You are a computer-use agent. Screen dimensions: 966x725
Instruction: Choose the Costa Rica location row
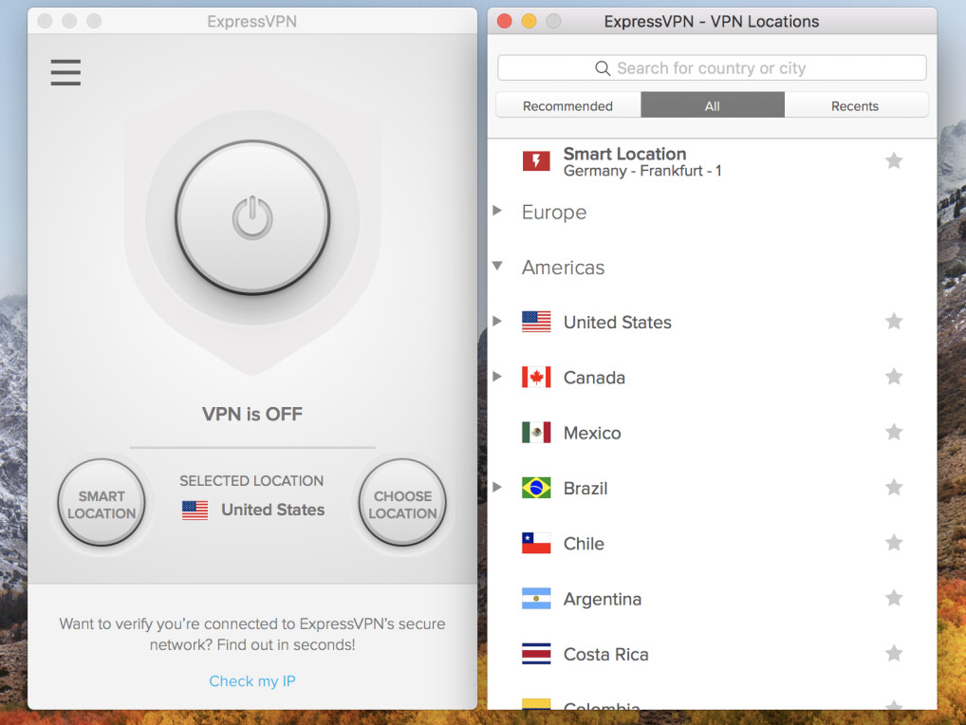713,654
